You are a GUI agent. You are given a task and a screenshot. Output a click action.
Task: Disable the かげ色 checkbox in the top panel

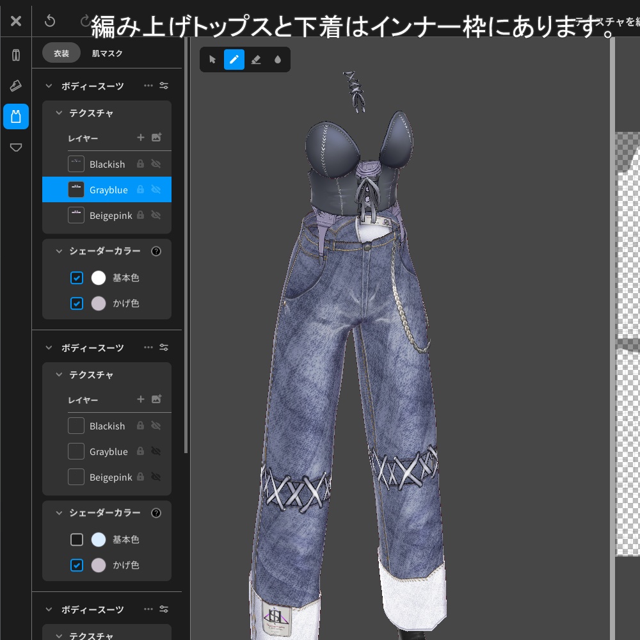[77, 303]
